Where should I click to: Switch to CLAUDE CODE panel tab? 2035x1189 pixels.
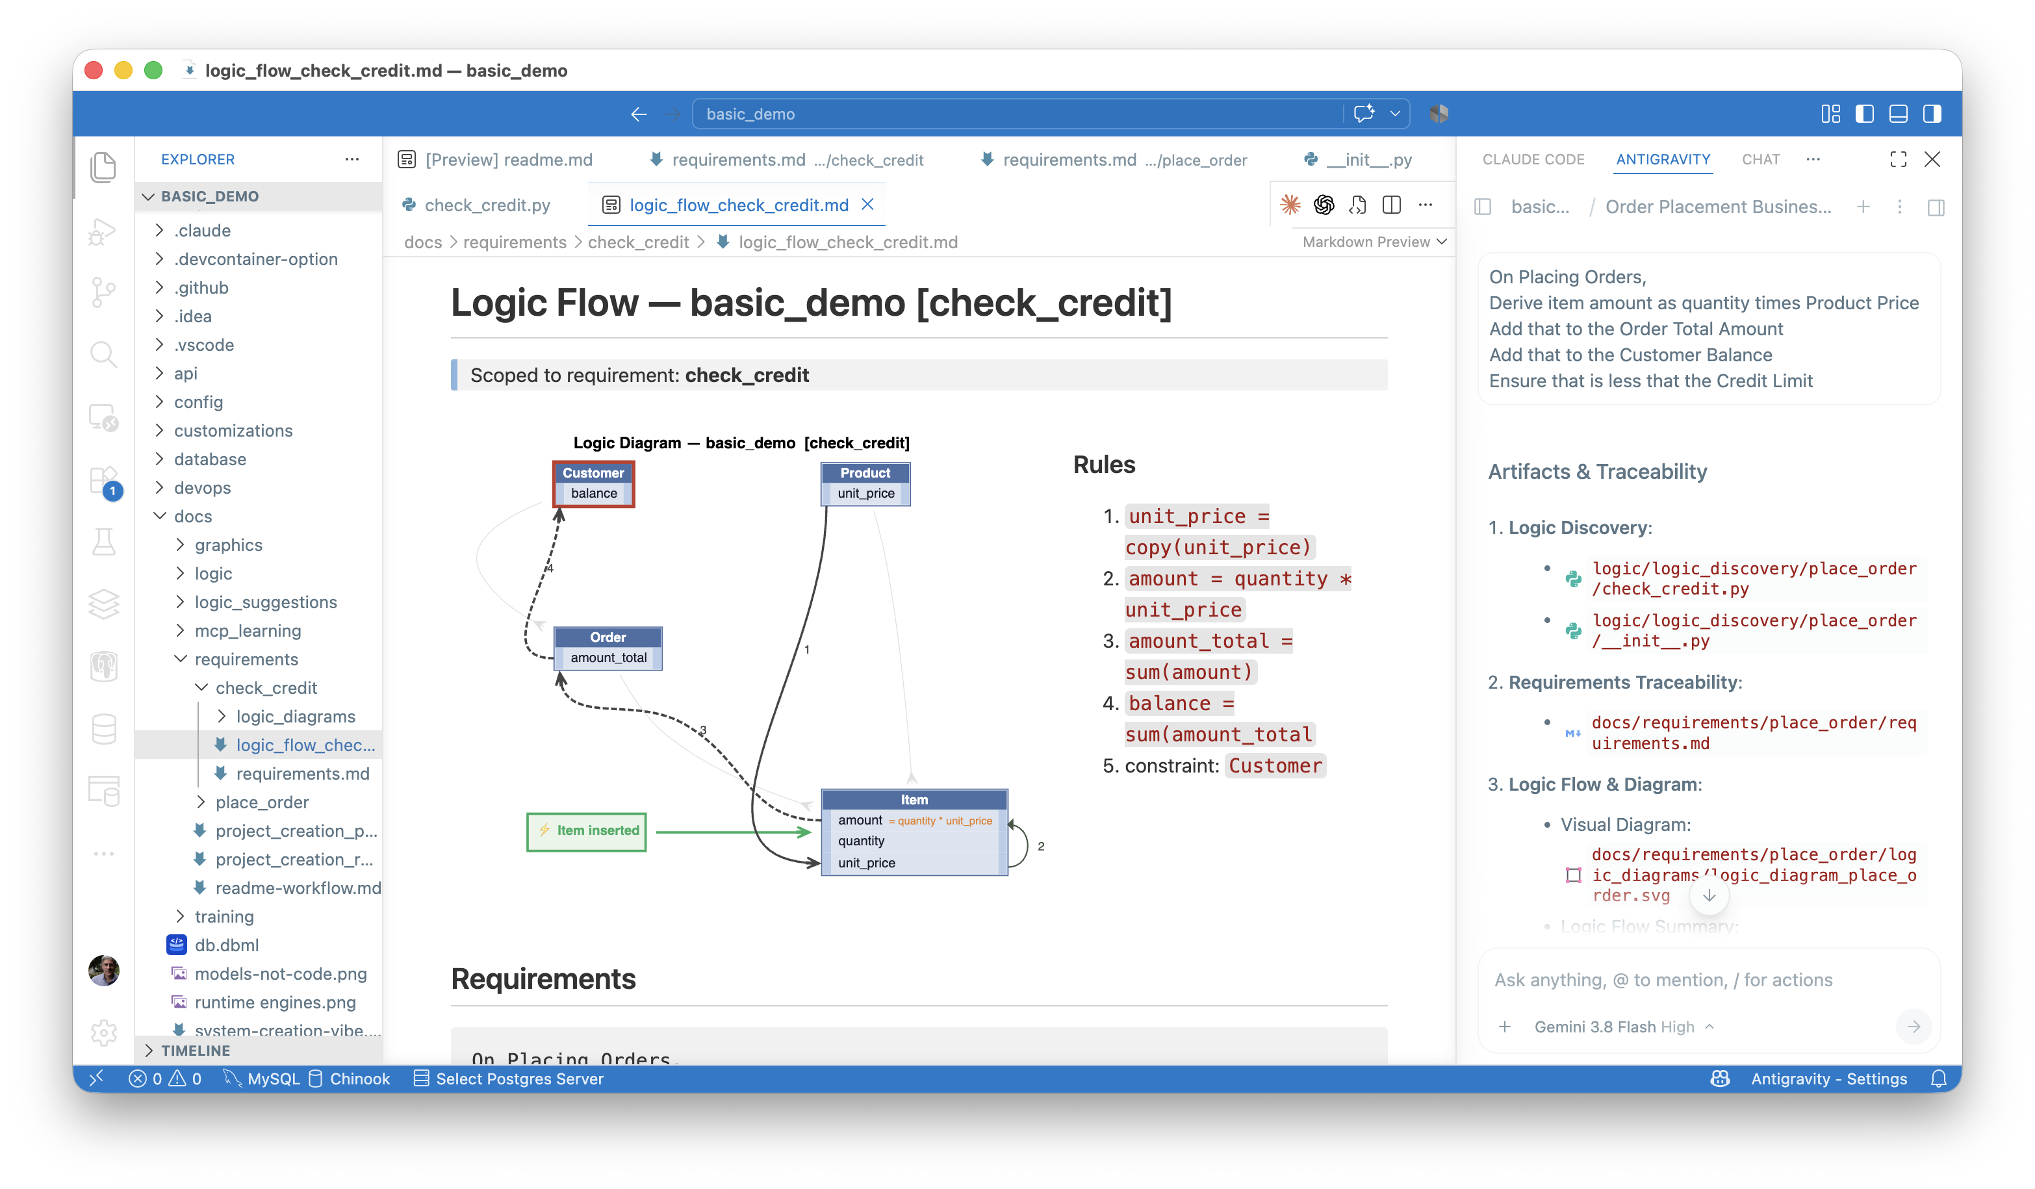click(x=1533, y=159)
